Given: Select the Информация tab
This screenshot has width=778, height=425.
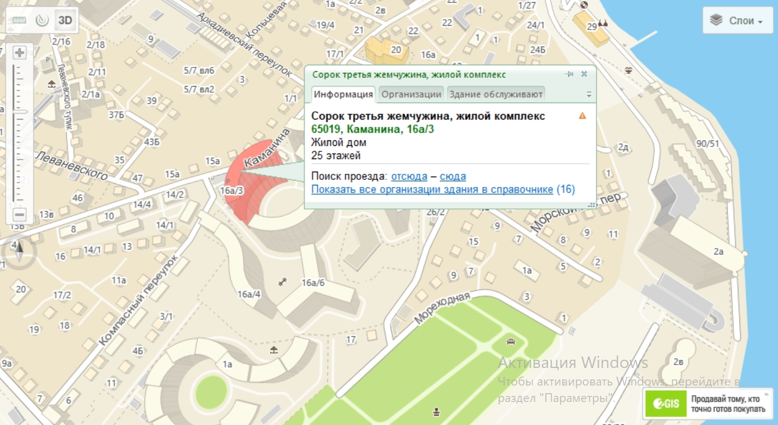Looking at the screenshot, I should [x=343, y=94].
